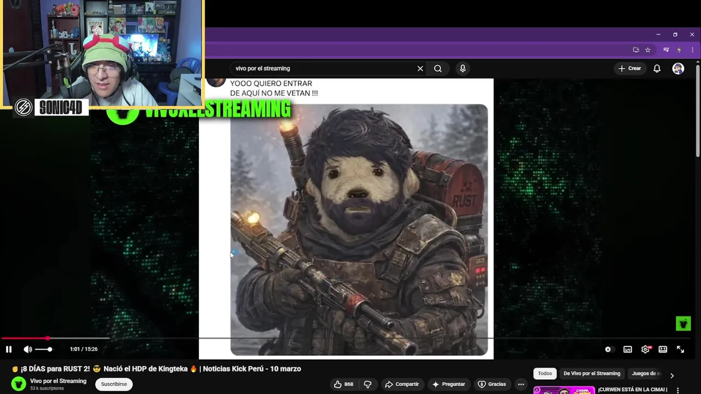Click the 53 k suscriptores text
The image size is (701, 394).
(47, 389)
